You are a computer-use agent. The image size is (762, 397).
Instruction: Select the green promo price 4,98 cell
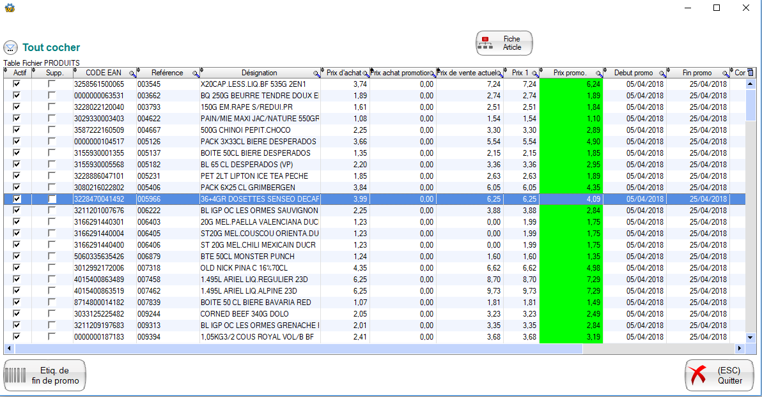point(571,267)
